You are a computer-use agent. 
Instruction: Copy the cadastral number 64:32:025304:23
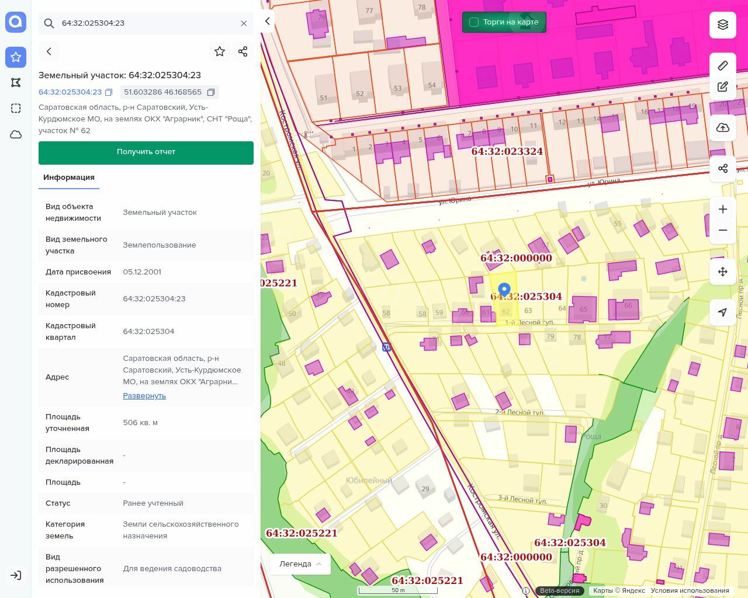109,92
